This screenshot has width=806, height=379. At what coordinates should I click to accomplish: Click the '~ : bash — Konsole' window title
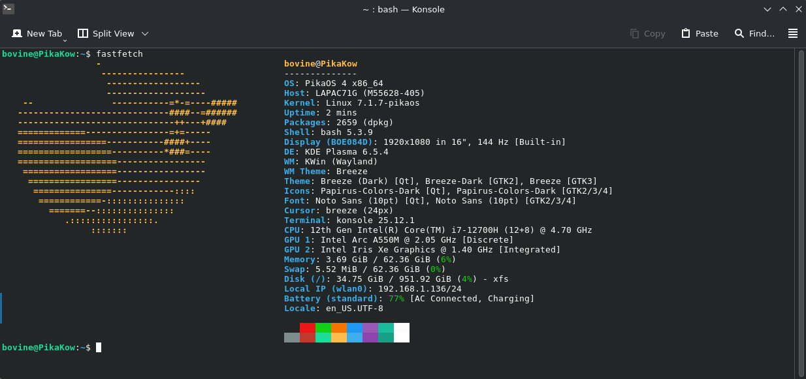[x=404, y=9]
